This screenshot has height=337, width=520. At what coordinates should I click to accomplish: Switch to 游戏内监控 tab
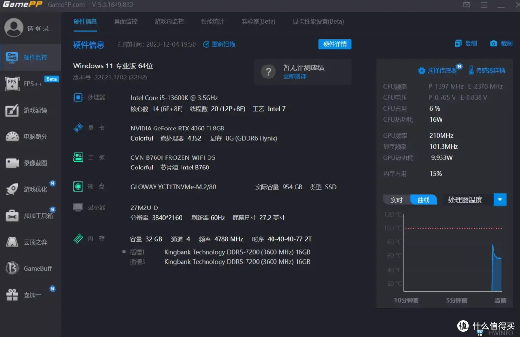pos(169,21)
